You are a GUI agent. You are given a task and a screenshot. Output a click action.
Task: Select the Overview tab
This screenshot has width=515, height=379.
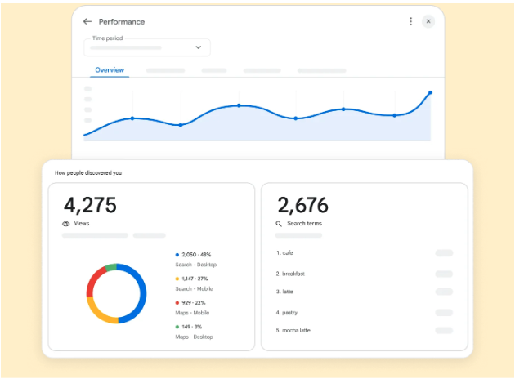point(110,70)
